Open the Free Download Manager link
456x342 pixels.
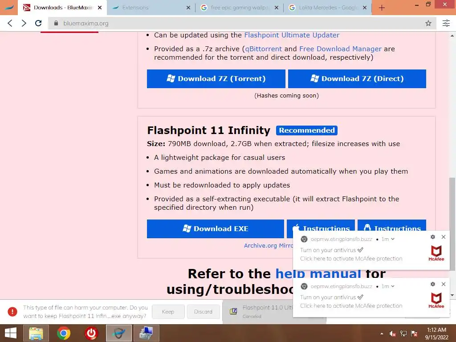340,49
